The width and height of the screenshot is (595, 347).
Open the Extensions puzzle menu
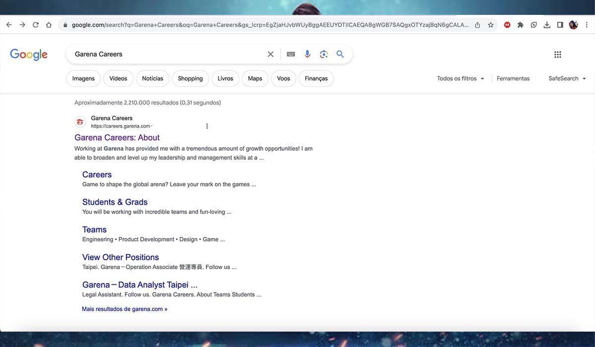pos(520,25)
